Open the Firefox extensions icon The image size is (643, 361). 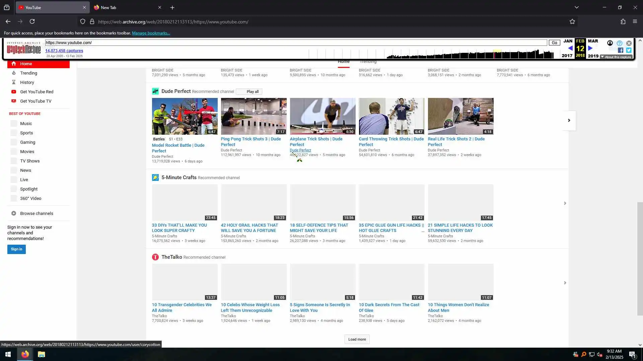(623, 22)
